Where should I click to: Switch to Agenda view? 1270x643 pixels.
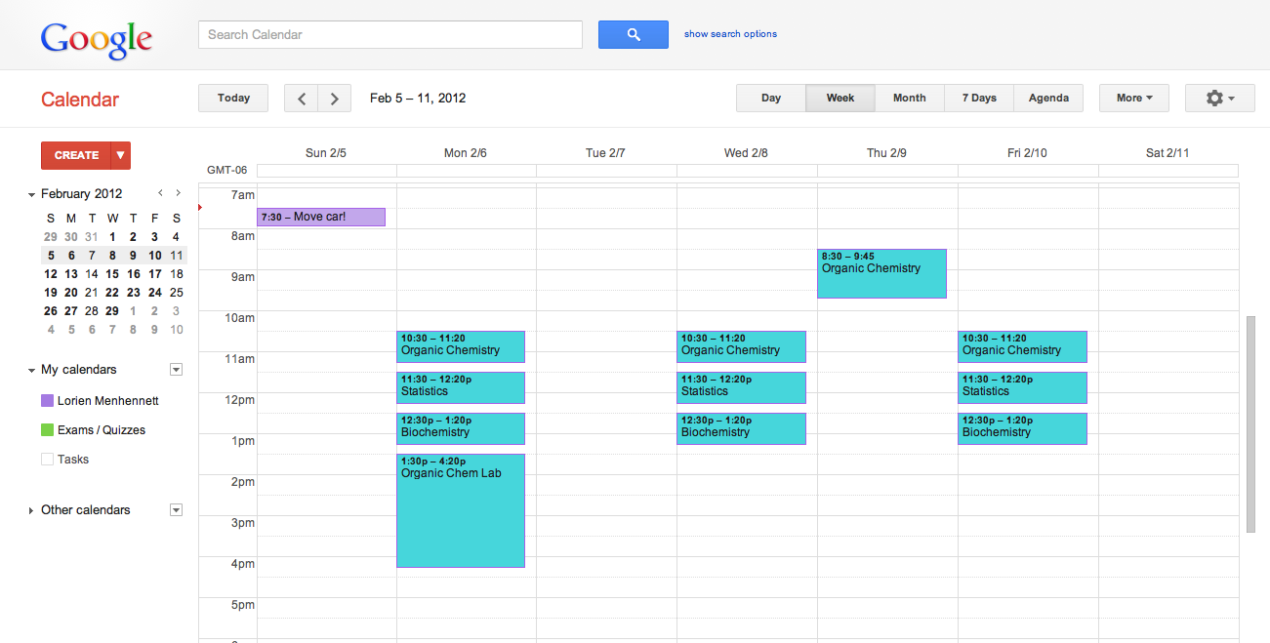1048,99
